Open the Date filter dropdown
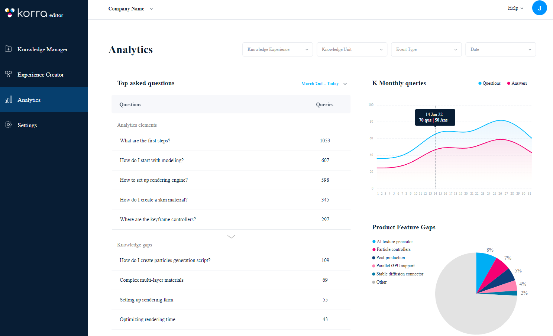The image size is (553, 336). pyautogui.click(x=501, y=49)
